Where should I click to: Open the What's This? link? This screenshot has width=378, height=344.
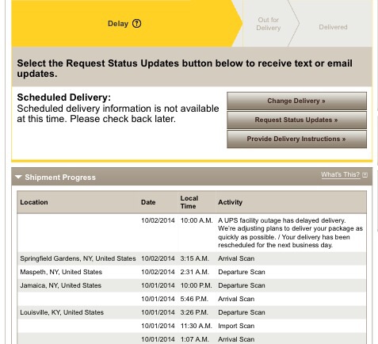pos(340,174)
